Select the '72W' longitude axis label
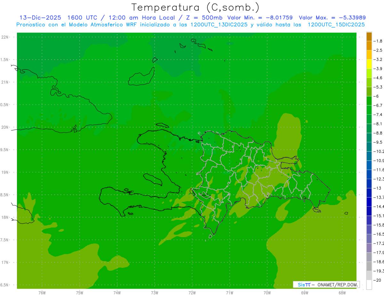The width and height of the screenshot is (384, 297). [x=192, y=293]
